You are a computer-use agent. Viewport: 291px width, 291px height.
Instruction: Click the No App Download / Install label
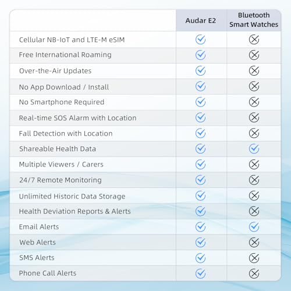pos(64,87)
